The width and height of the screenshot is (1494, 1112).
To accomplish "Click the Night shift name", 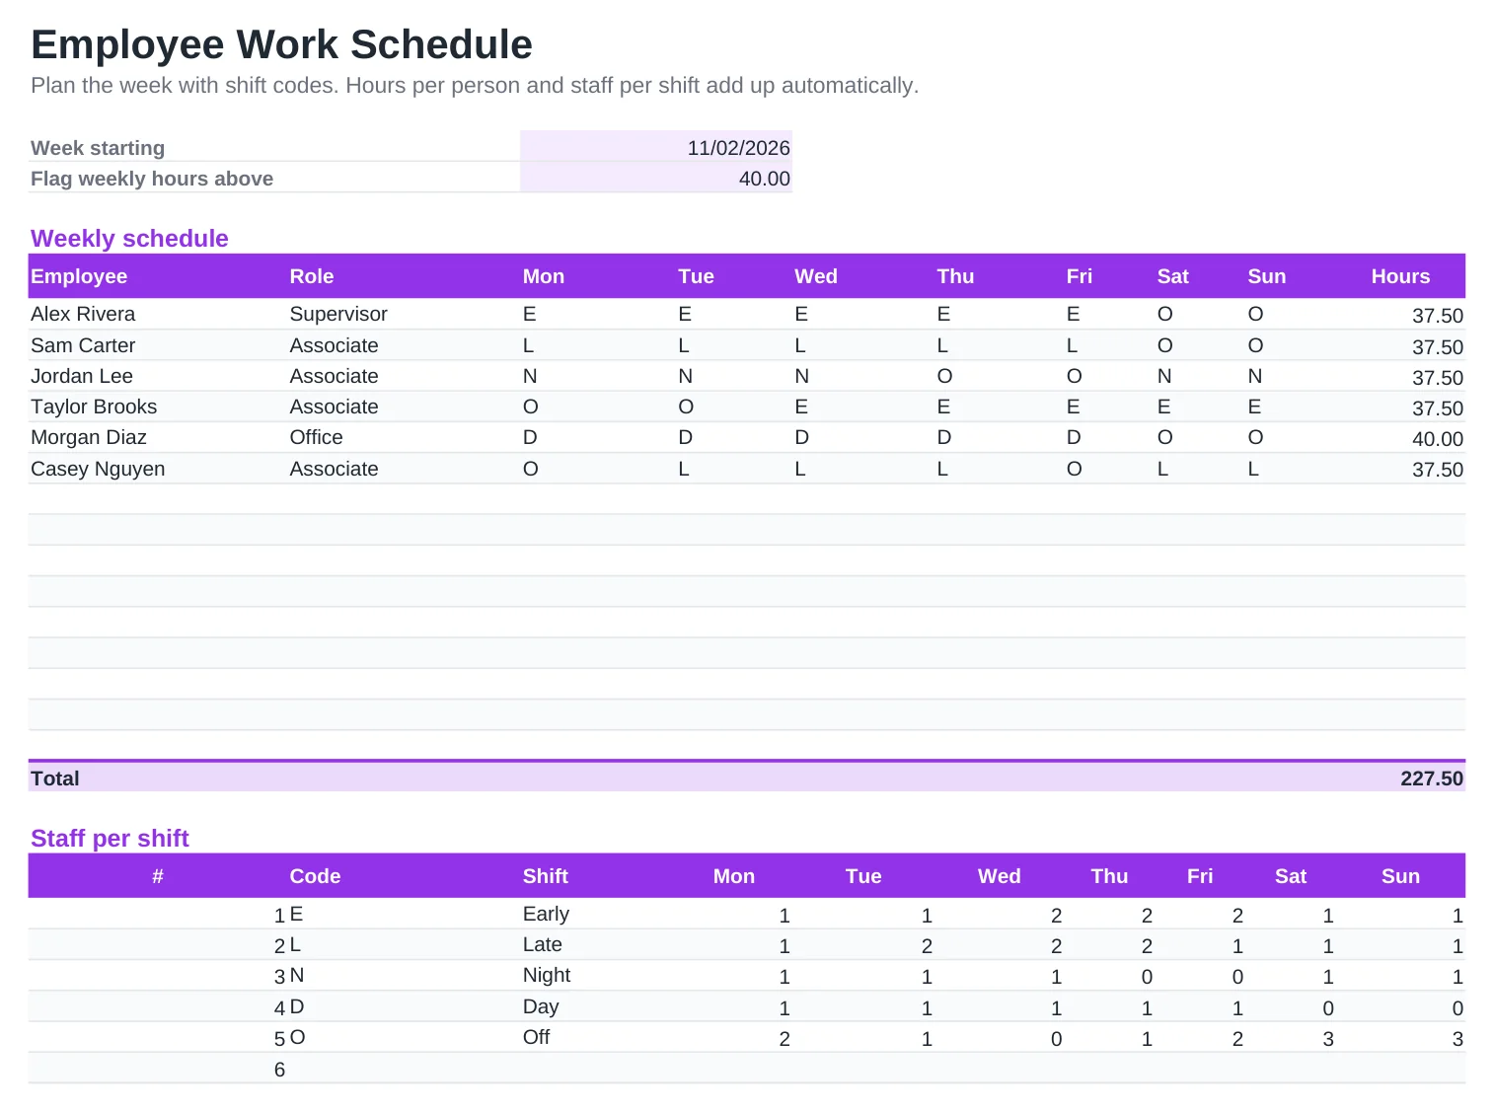I will [547, 975].
